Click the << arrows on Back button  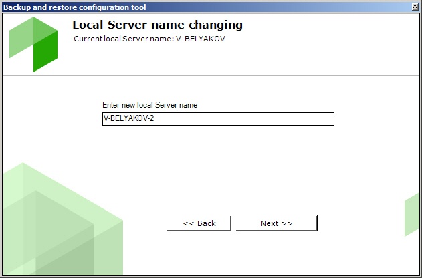point(189,223)
